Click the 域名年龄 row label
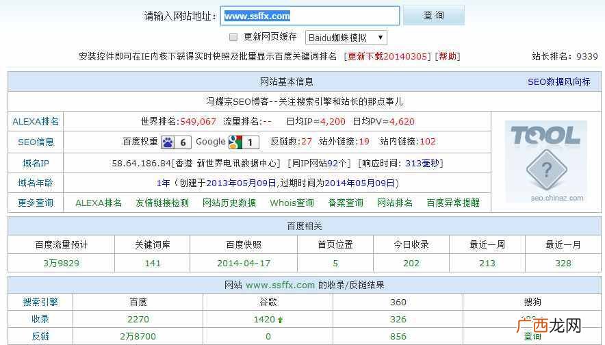Screen dimensions: 605x345 (36, 183)
